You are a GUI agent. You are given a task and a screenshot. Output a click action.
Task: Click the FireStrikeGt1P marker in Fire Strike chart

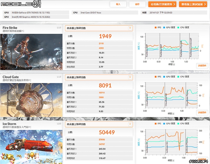147,51
